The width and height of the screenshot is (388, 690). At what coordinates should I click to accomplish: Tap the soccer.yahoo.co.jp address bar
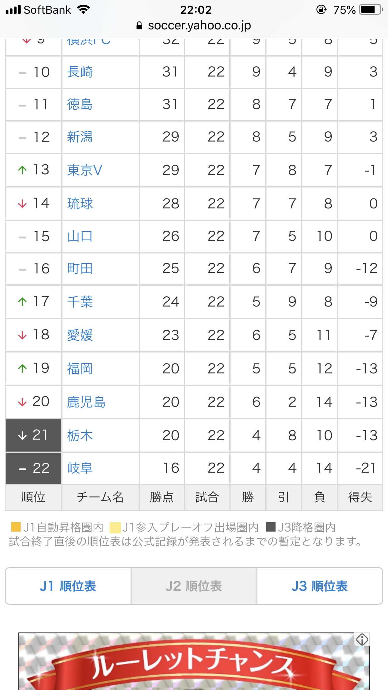point(199,26)
